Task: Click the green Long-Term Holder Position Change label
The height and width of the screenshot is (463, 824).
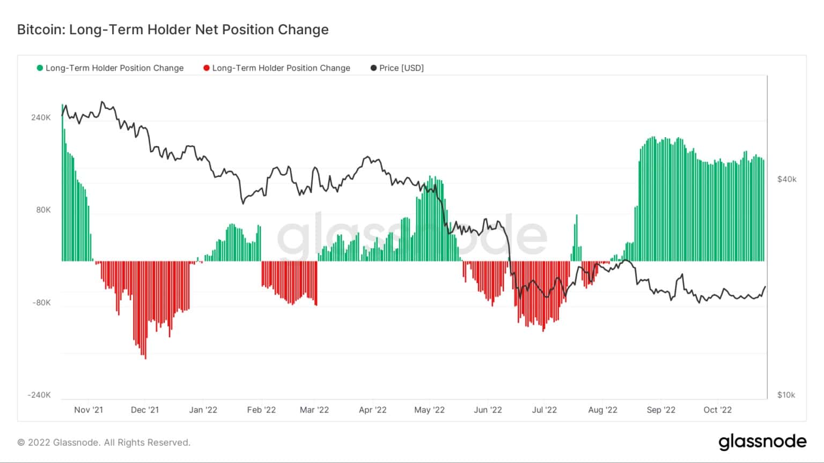Action: 115,68
